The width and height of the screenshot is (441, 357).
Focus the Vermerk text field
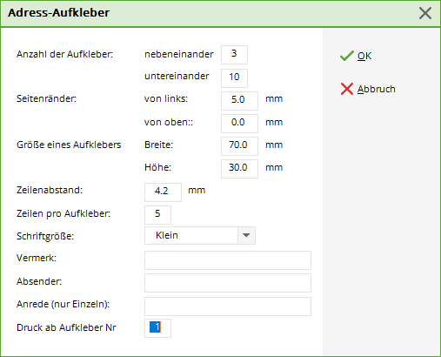click(x=228, y=260)
